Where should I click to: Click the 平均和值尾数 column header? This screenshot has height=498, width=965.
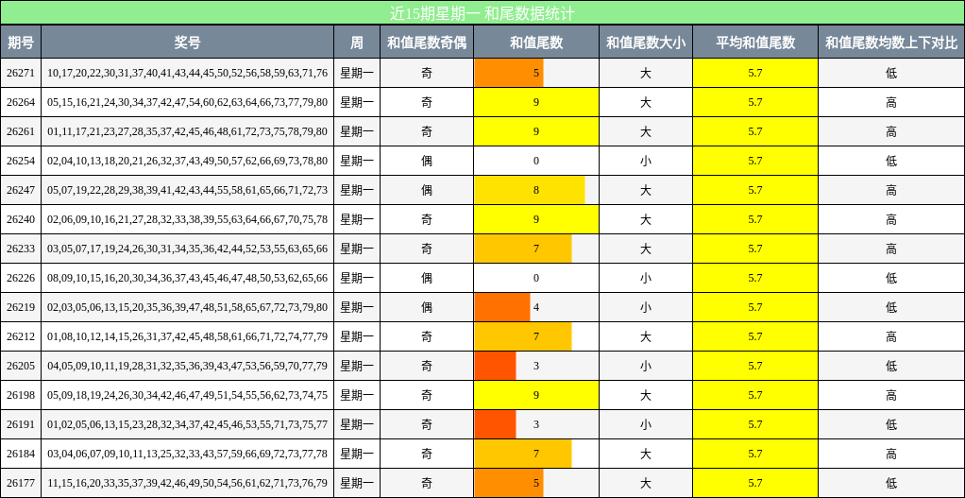[755, 42]
